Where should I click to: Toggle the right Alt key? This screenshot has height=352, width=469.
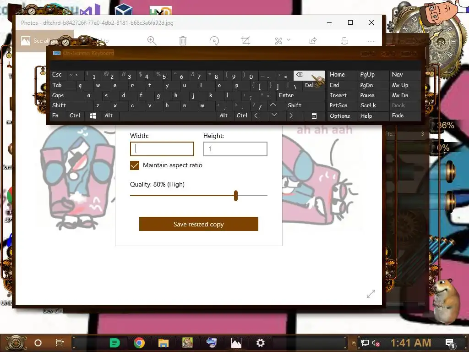coord(225,115)
